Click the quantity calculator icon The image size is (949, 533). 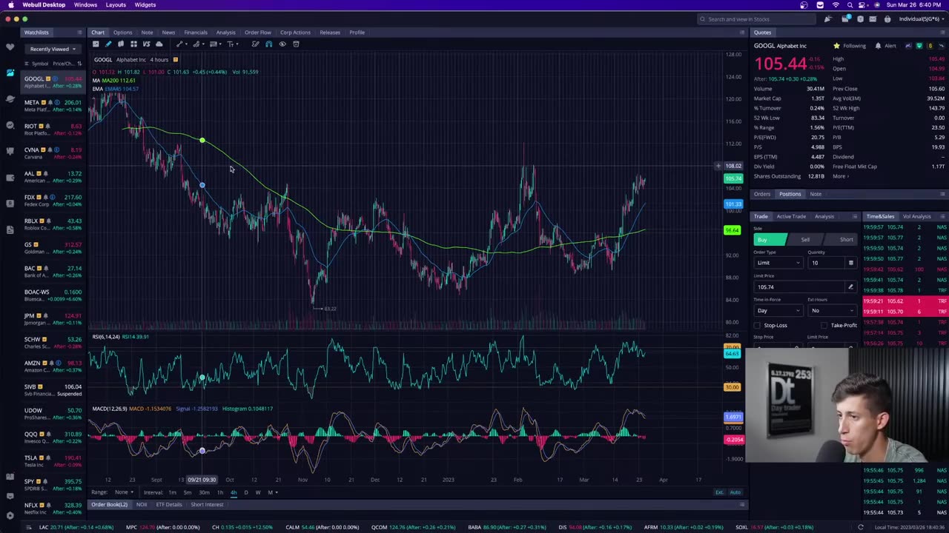(x=850, y=263)
